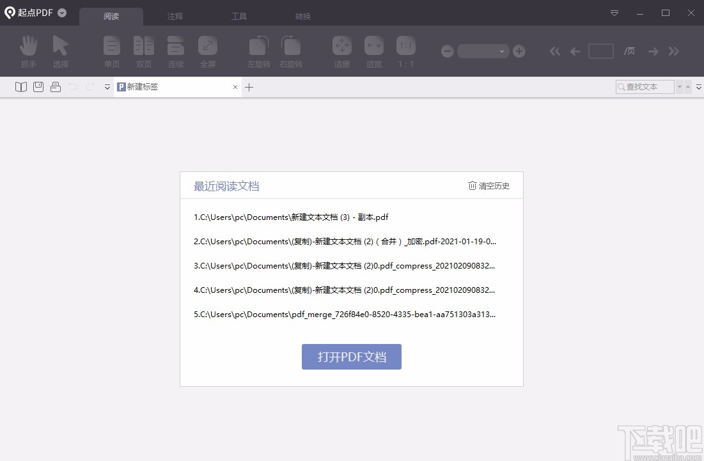
Task: Rotate the page left with 左旋转
Action: [258, 51]
